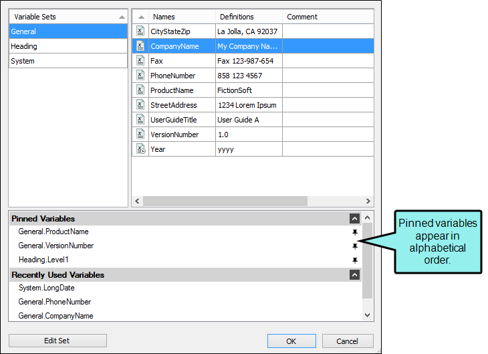Viewport: 488px width, 354px height.
Task: Click the 'Fax 123-987-654' definition
Action: pos(245,61)
